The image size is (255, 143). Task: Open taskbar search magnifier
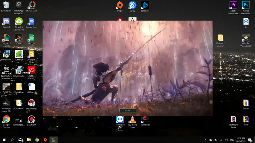point(12,140)
